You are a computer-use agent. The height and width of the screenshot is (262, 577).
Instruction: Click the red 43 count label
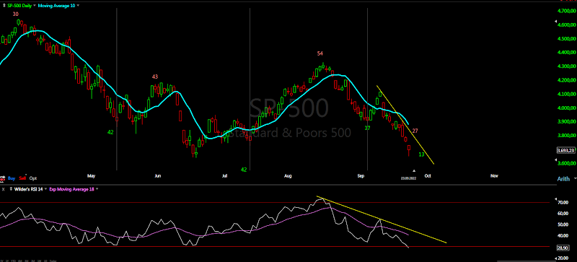pos(155,77)
